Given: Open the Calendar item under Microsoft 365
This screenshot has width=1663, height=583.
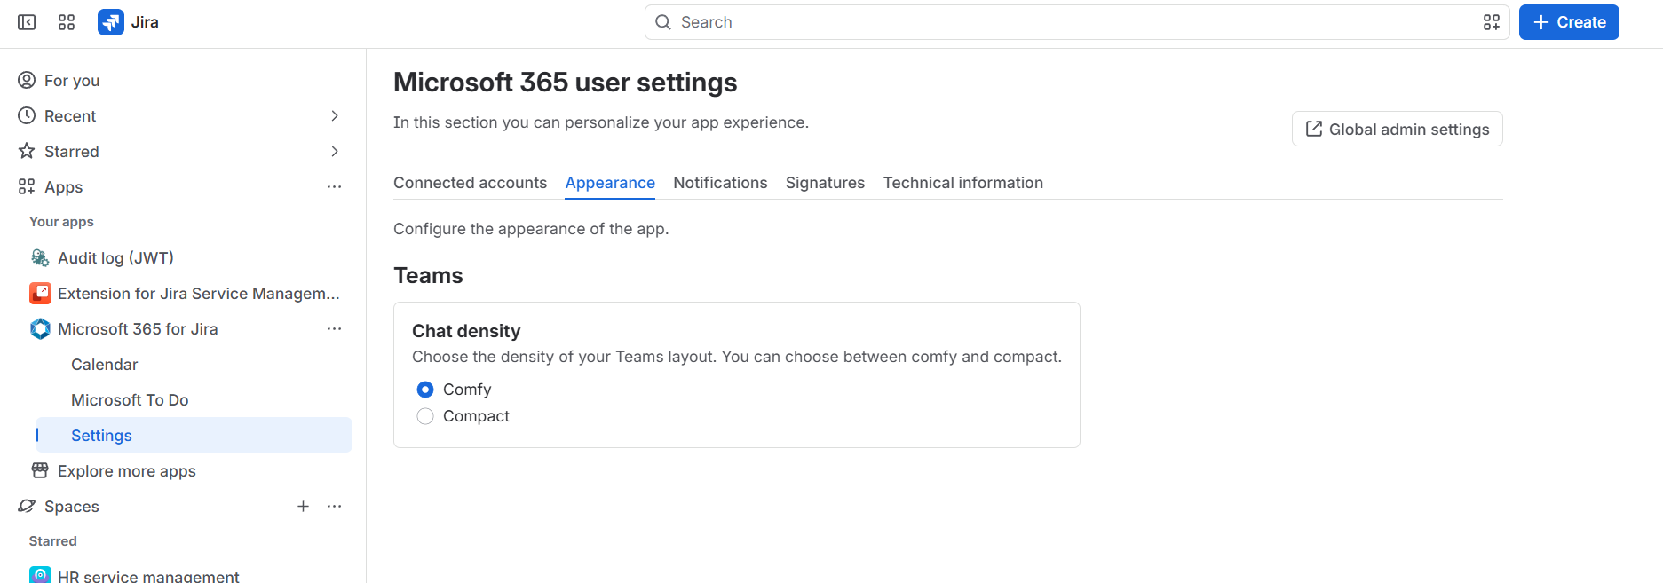Looking at the screenshot, I should (x=105, y=365).
